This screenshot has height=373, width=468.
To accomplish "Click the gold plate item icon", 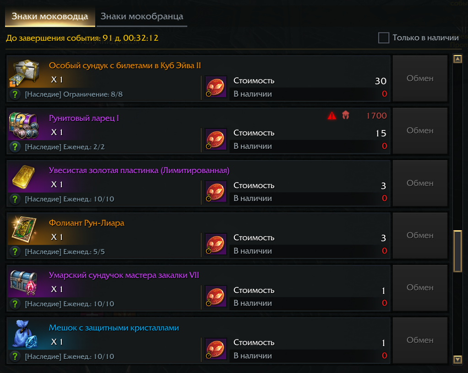I will pos(23,177).
